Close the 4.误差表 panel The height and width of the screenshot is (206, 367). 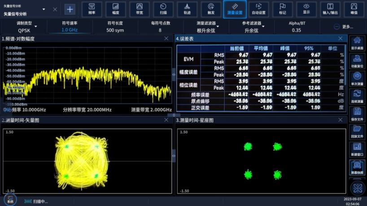(x=341, y=39)
